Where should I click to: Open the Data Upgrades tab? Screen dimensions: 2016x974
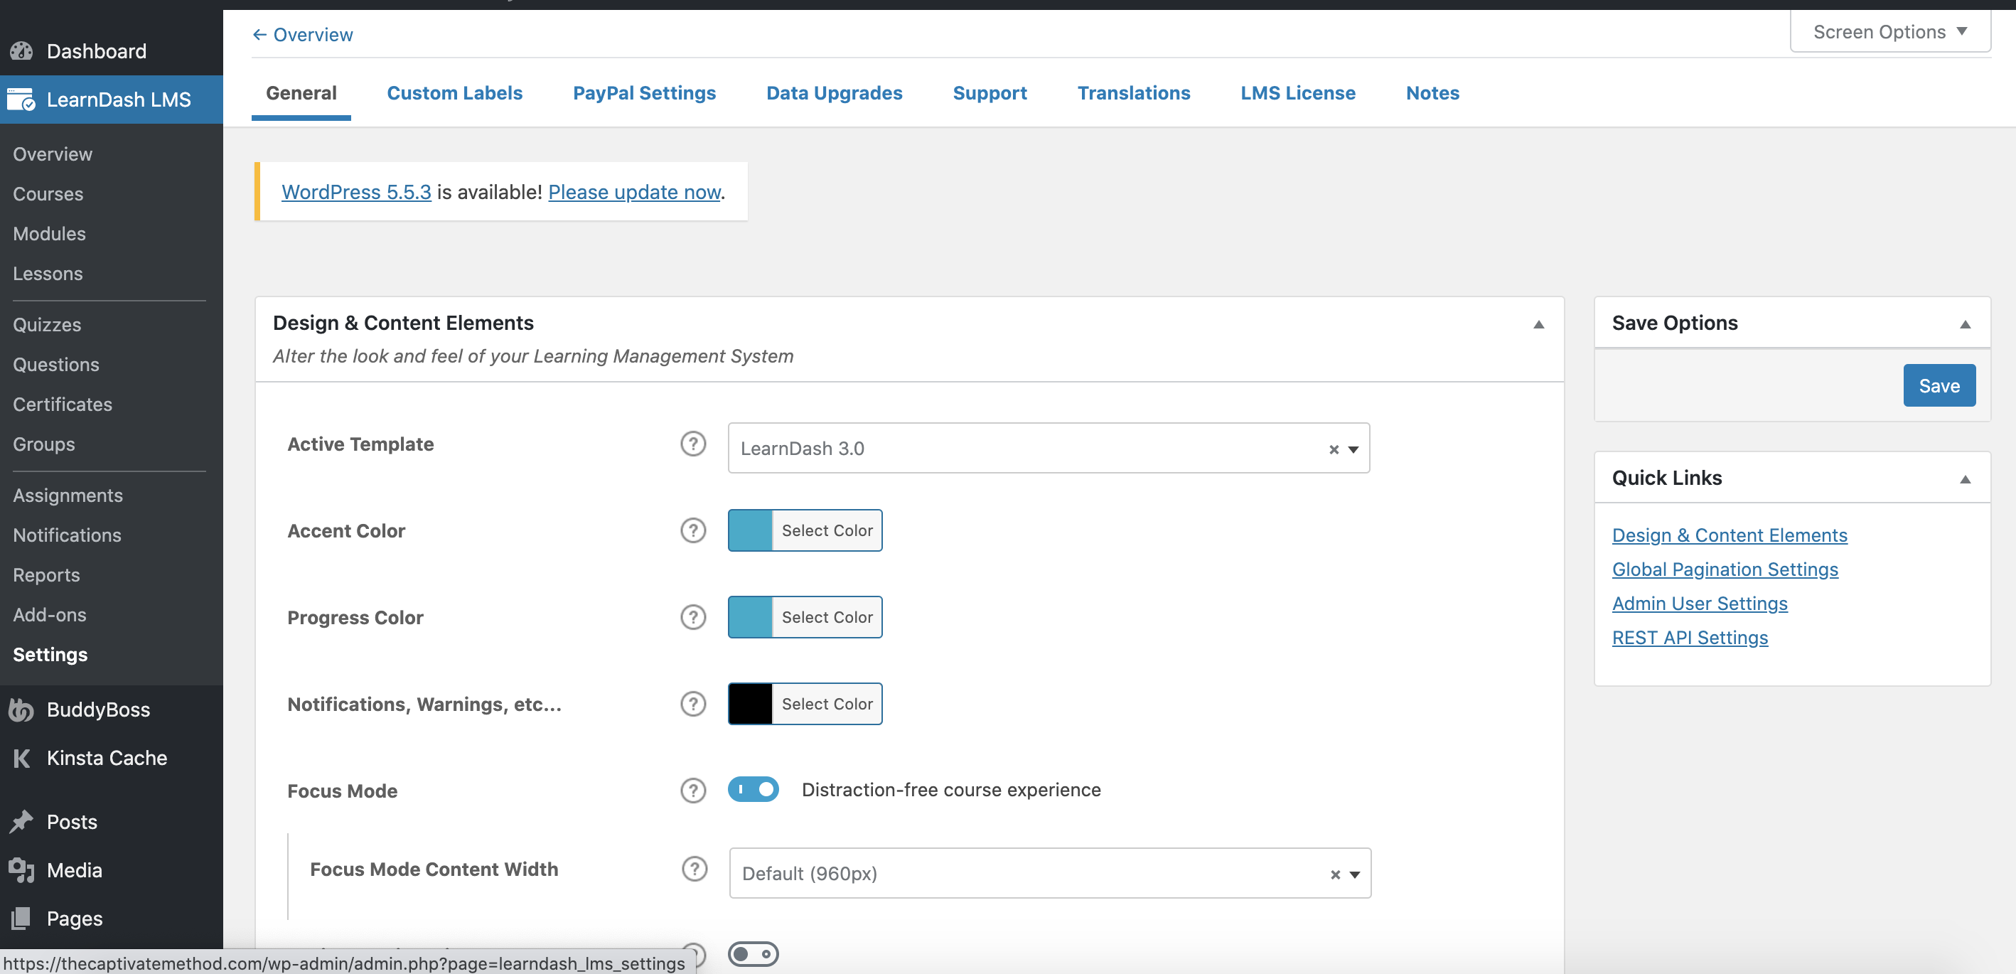(x=835, y=92)
